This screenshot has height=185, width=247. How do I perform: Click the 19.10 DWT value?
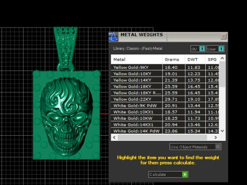click(x=194, y=99)
